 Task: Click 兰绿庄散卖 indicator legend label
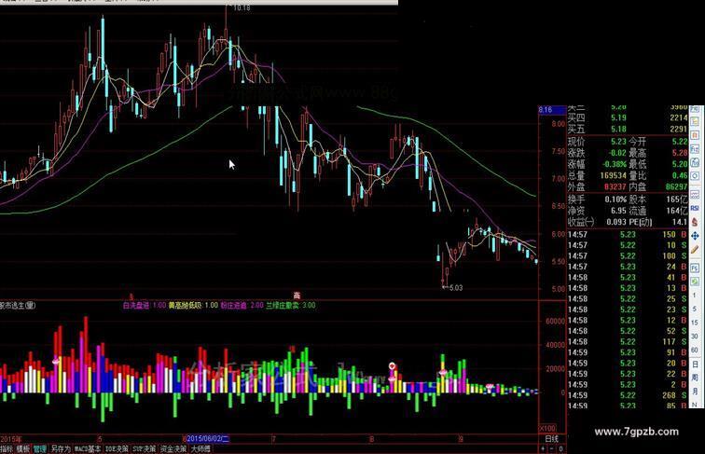click(283, 305)
